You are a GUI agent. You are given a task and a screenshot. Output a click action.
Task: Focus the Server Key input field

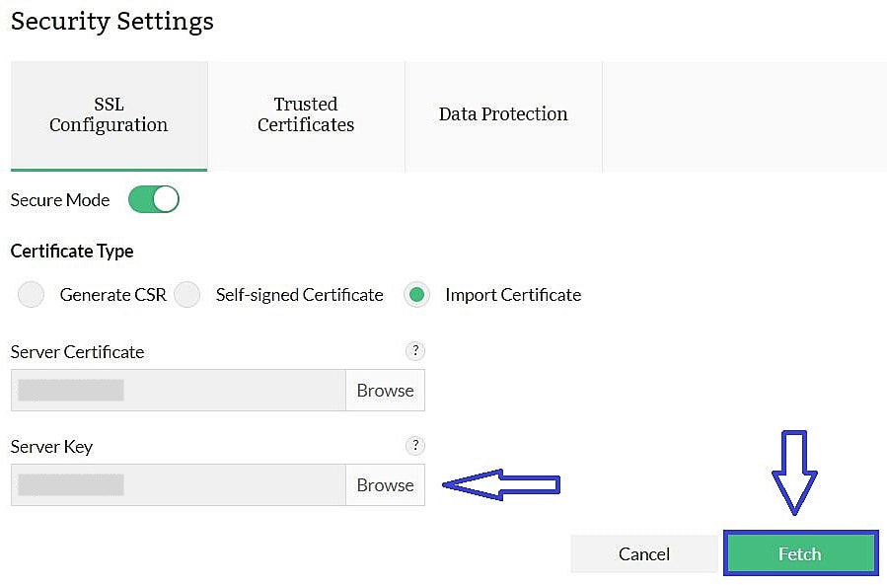click(x=178, y=484)
